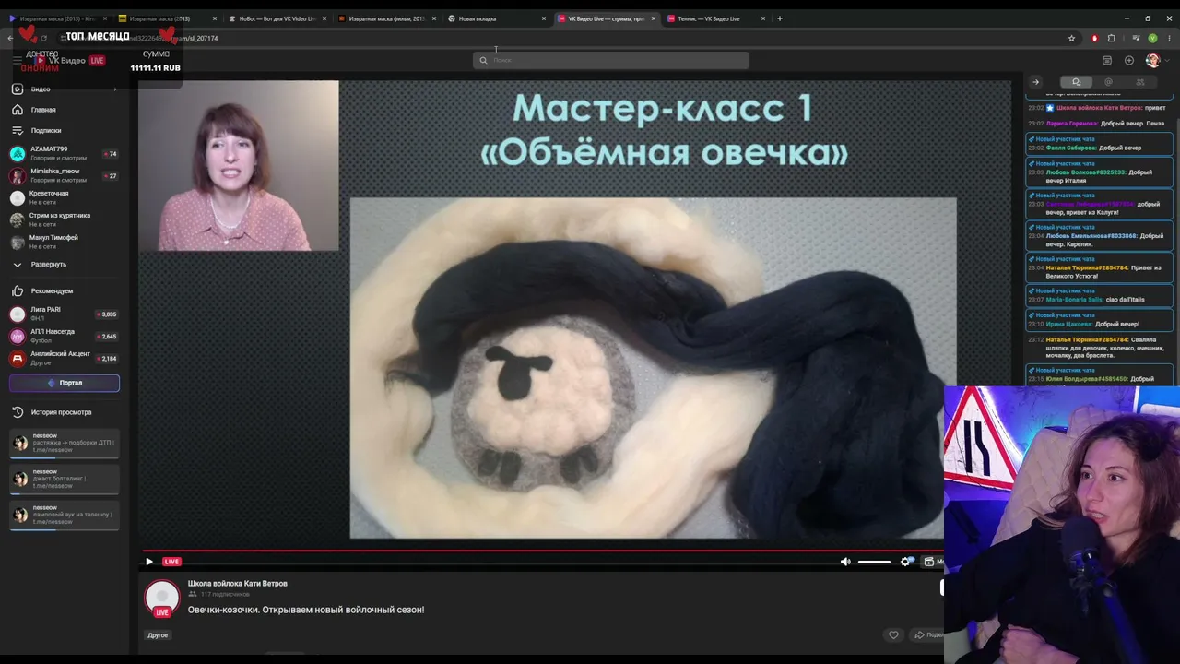
Task: Go back with the browser back arrow
Action: (x=10, y=39)
